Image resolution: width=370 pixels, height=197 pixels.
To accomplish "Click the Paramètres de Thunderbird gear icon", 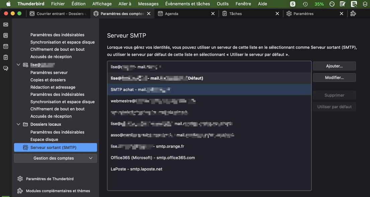I will coord(20,179).
